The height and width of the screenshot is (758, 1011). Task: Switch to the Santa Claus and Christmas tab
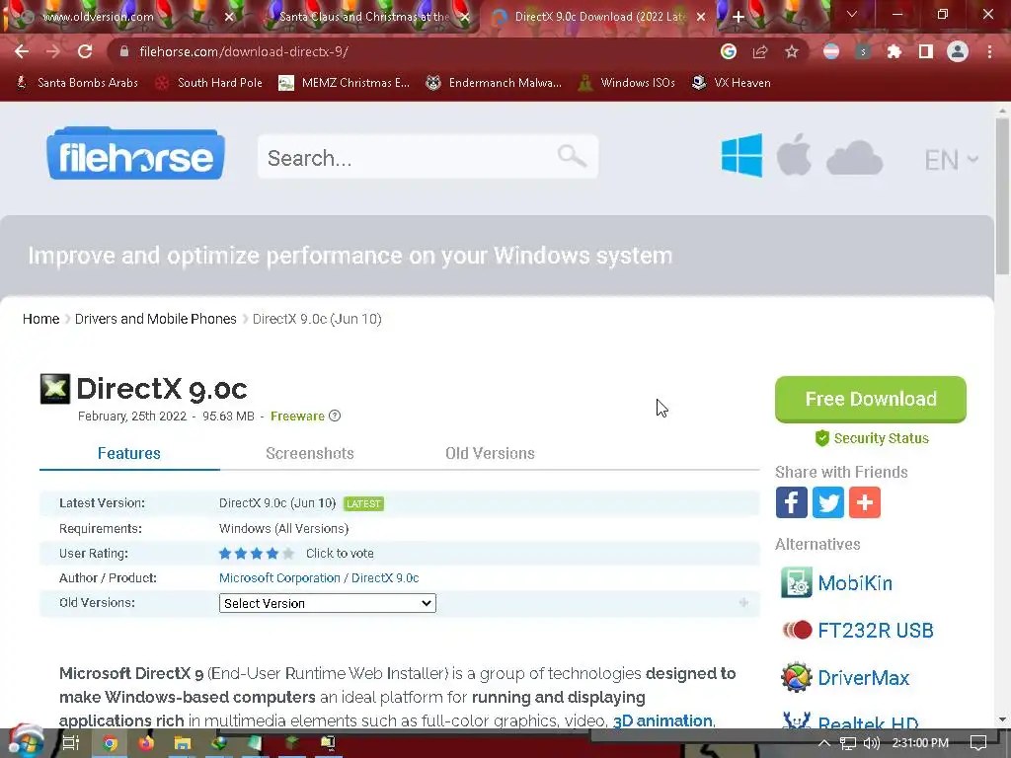click(364, 17)
